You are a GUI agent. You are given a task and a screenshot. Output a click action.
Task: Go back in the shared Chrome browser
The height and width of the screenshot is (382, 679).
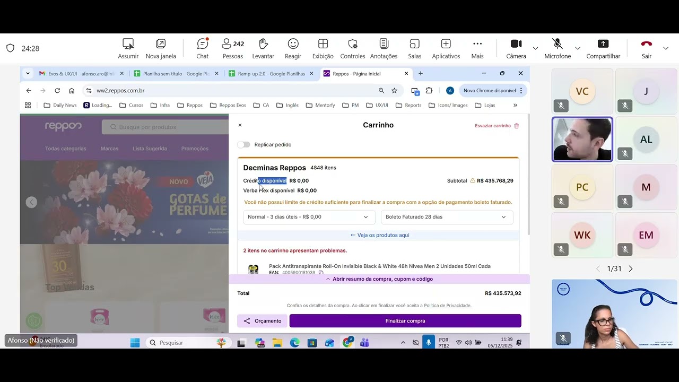[29, 91]
